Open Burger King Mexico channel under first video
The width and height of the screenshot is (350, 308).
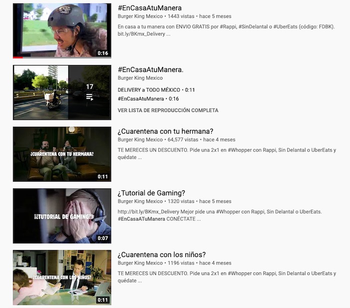tap(140, 16)
